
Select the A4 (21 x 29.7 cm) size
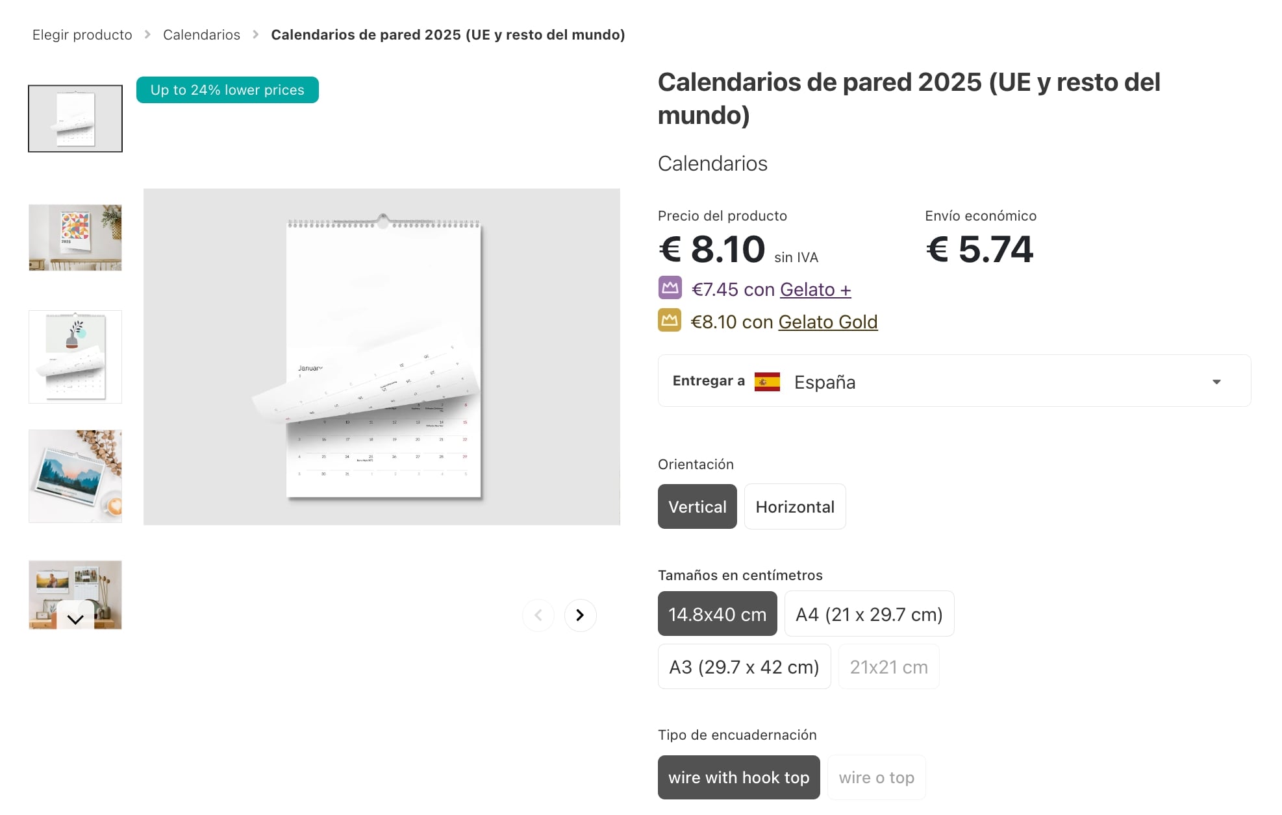[869, 613]
